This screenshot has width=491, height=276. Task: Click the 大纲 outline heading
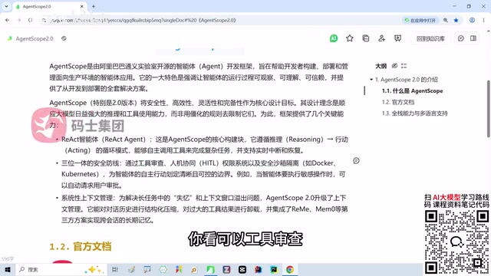coord(381,66)
